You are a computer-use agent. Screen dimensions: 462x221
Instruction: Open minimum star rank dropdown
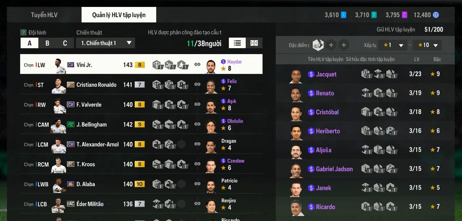393,45
